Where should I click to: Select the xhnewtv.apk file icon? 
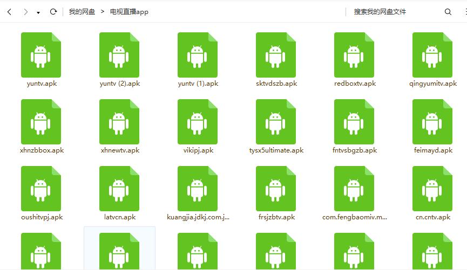[x=119, y=122]
